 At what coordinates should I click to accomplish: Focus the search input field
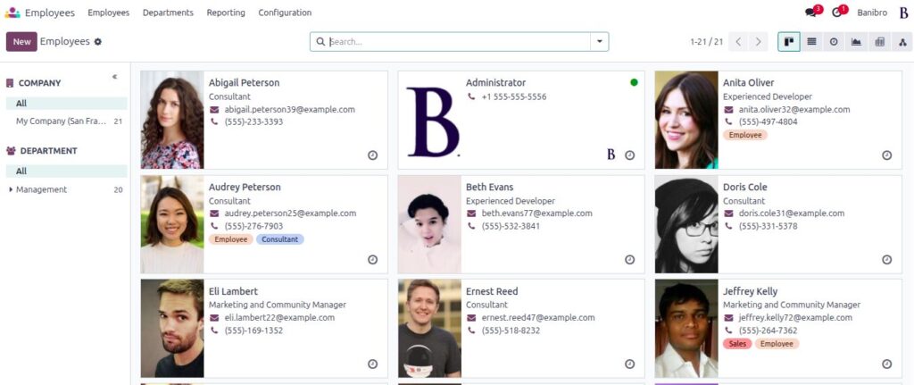(x=460, y=42)
